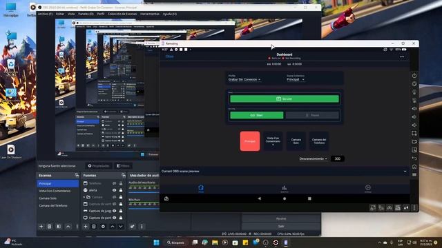The width and height of the screenshot is (442, 248).
Task: Open the Perfil menu in OBS
Action: [101, 14]
